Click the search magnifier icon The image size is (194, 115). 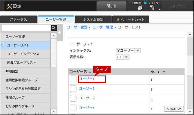click(x=54, y=28)
